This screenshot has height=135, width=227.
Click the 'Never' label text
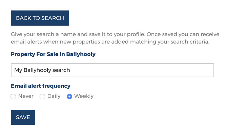click(26, 96)
